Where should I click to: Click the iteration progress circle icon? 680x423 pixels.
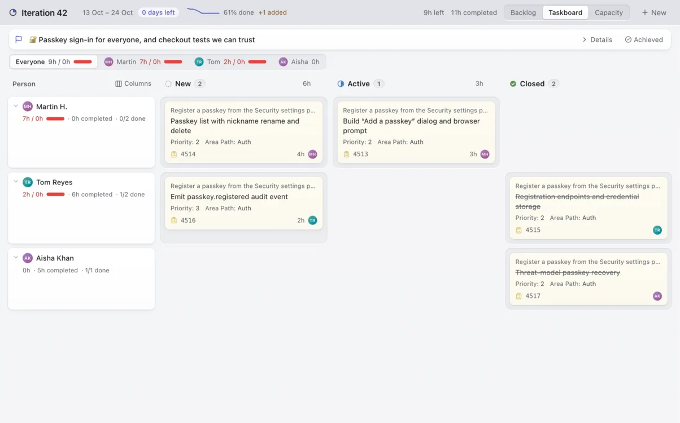point(13,12)
